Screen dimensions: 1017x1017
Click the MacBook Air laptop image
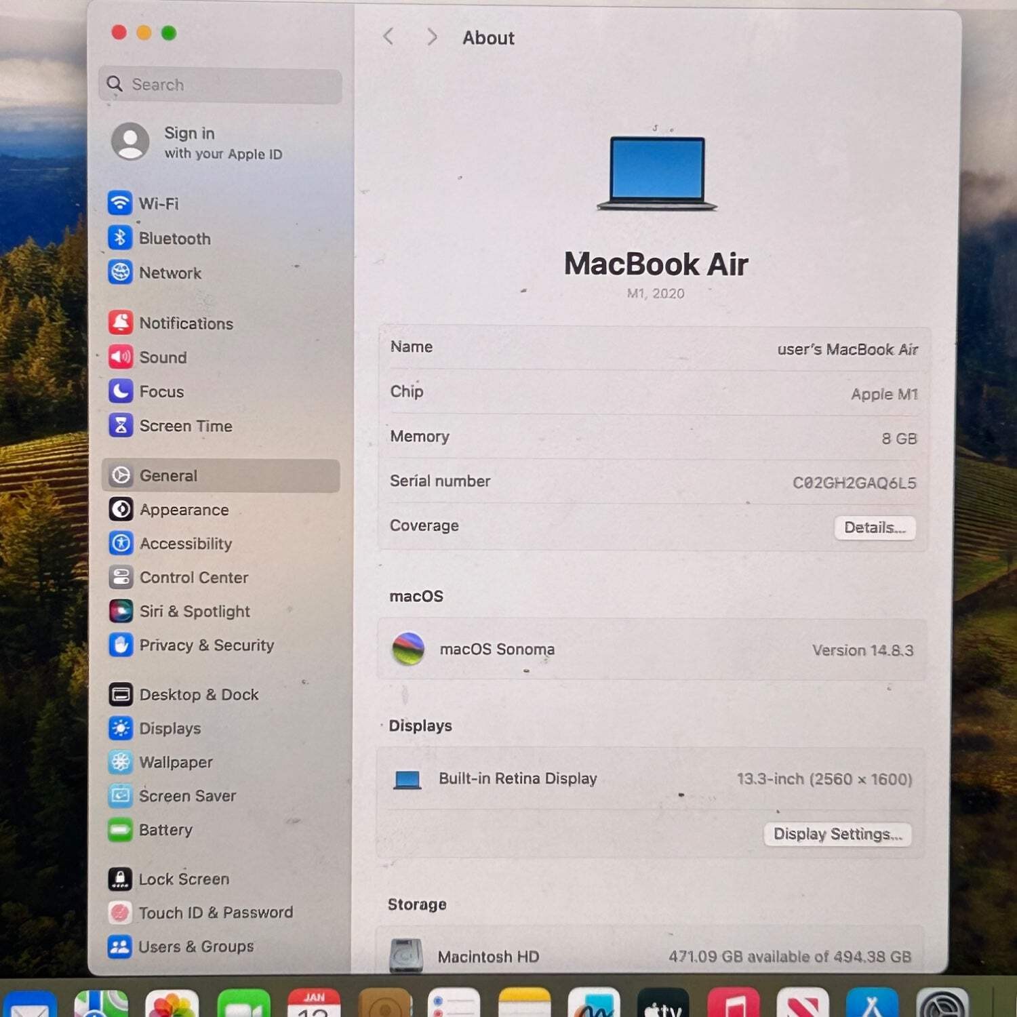(657, 173)
